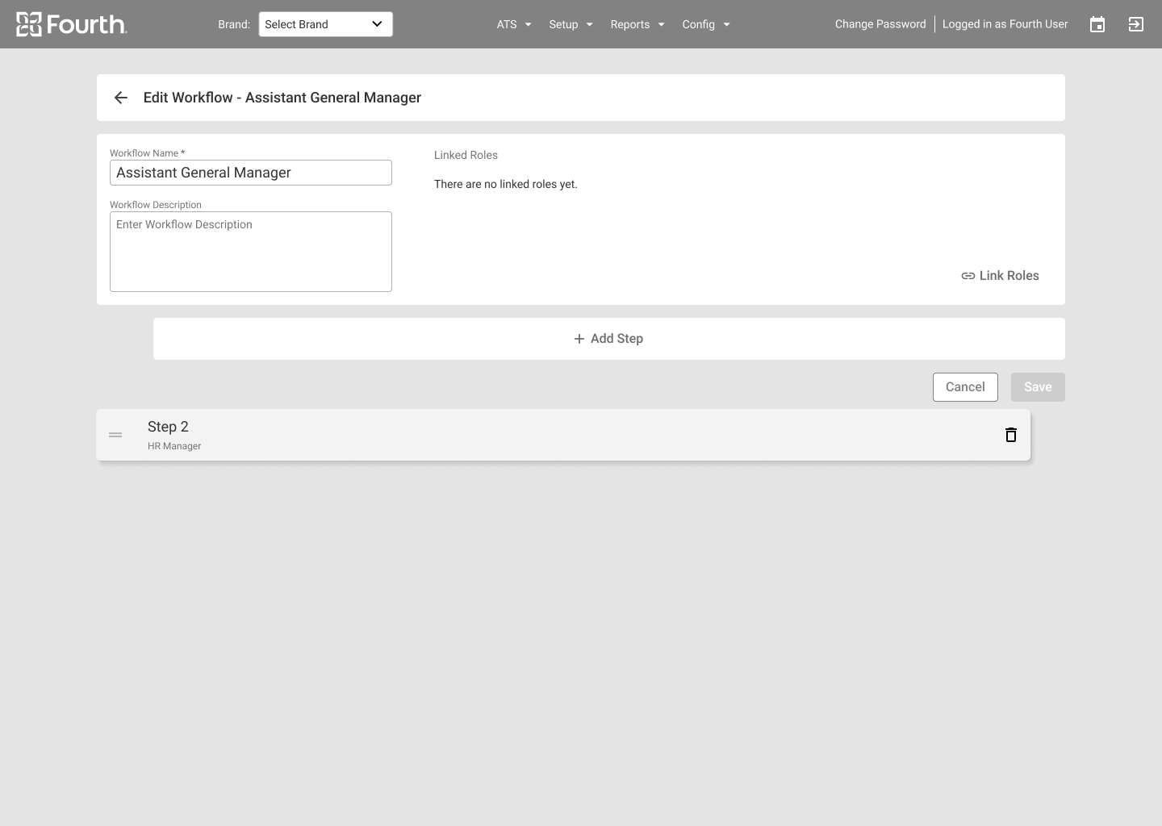Open the Config dropdown menu
Screen dimensions: 1162x826
pyautogui.click(x=705, y=24)
